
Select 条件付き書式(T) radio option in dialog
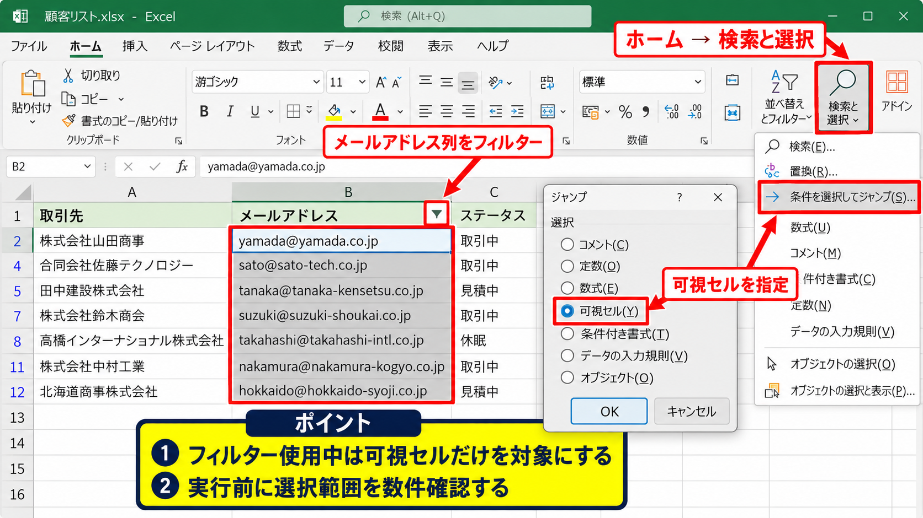click(567, 334)
